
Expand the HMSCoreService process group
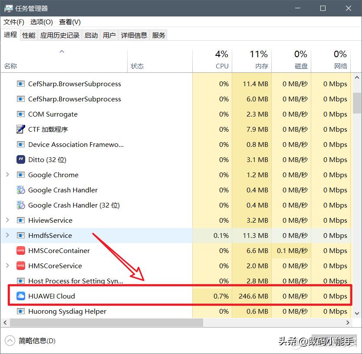pyautogui.click(x=8, y=266)
